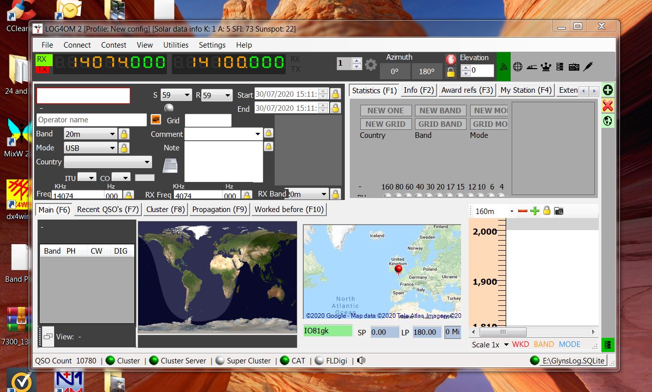Toggle the RX Band lock
The width and height of the screenshot is (652, 392).
click(335, 194)
